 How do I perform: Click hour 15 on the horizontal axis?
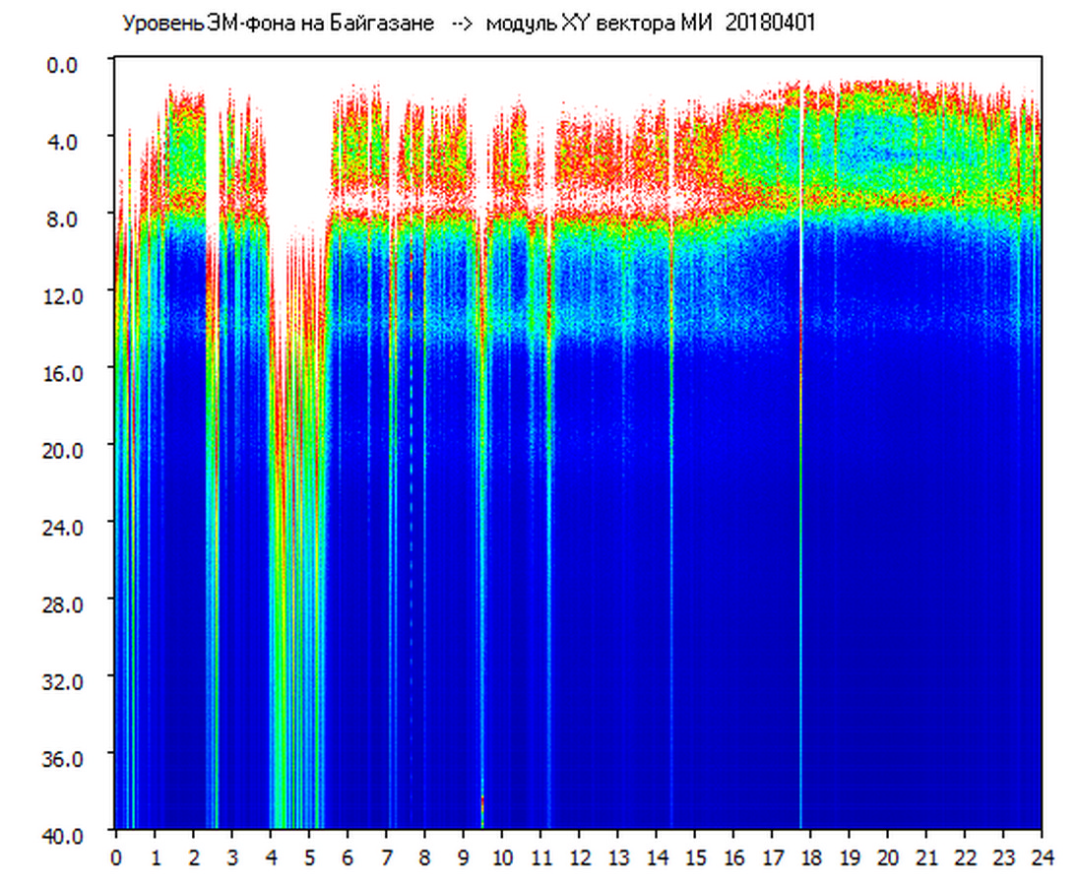(695, 857)
